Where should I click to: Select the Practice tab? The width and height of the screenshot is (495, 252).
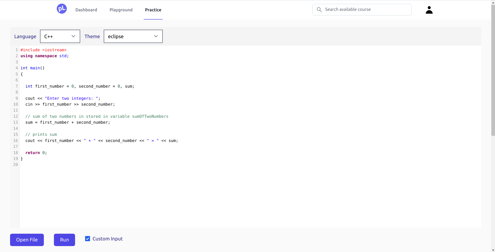[x=153, y=10]
